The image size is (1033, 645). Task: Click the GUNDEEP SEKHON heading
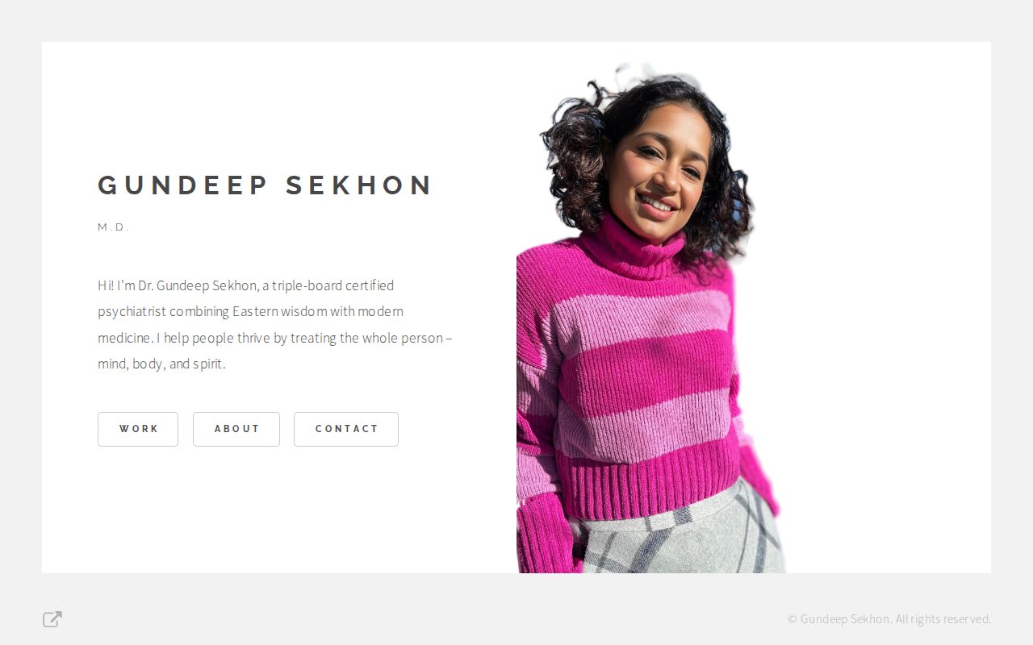[266, 185]
